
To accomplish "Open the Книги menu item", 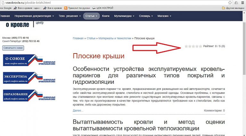I will [106, 16].
